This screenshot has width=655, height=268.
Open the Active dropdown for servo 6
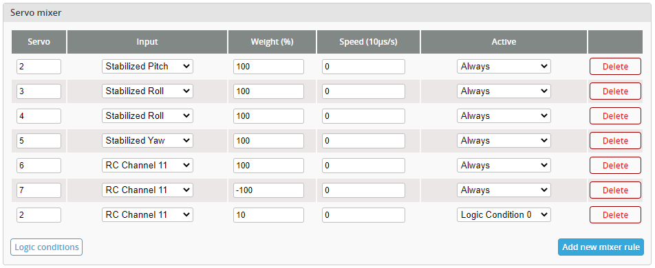pyautogui.click(x=504, y=166)
